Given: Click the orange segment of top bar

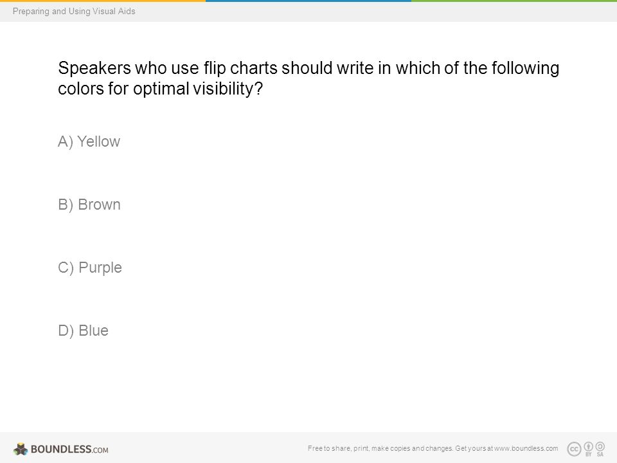Looking at the screenshot, I should click(x=103, y=1).
